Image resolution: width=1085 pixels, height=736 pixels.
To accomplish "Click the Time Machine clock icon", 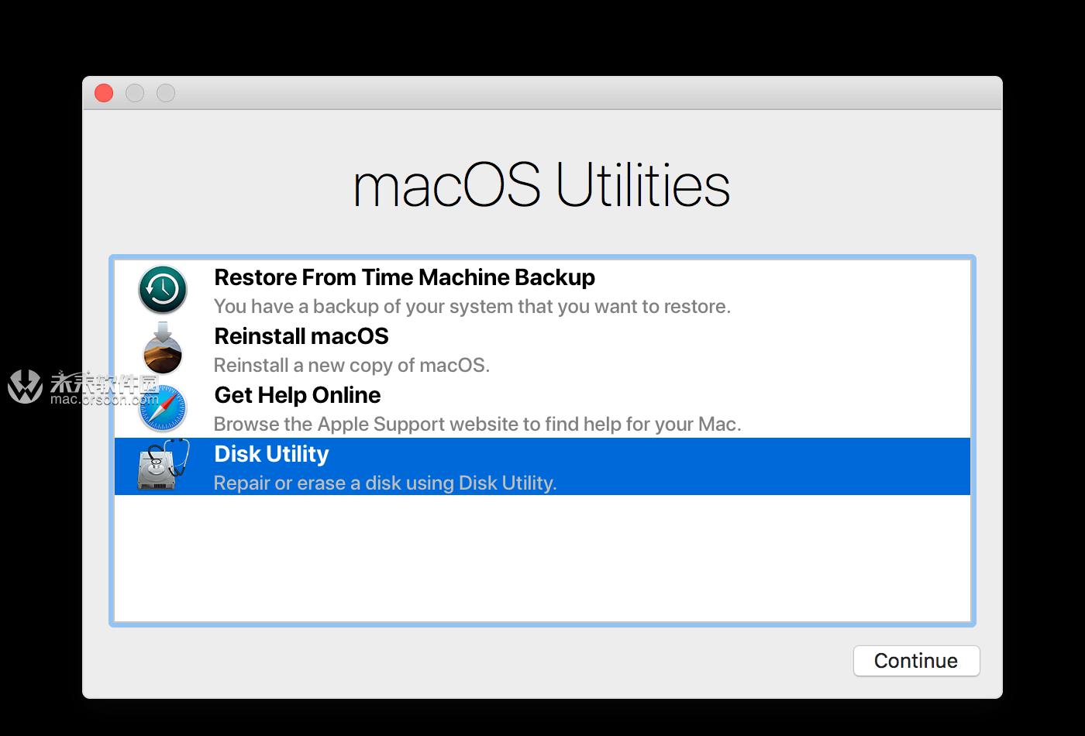I will (163, 290).
